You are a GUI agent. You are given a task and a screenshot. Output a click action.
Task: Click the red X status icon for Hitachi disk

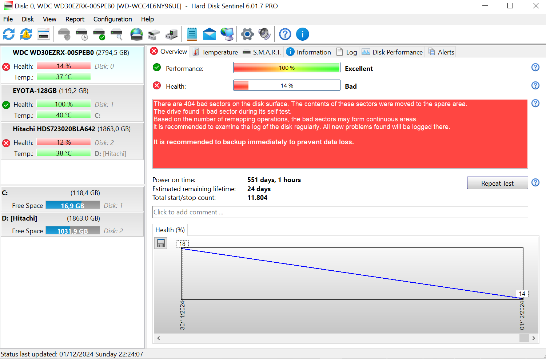(6, 143)
